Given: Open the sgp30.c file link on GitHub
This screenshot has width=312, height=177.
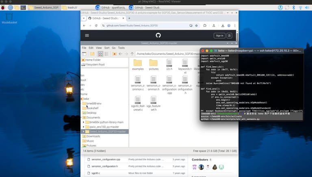Looking at the screenshot, I should pos(96,173).
